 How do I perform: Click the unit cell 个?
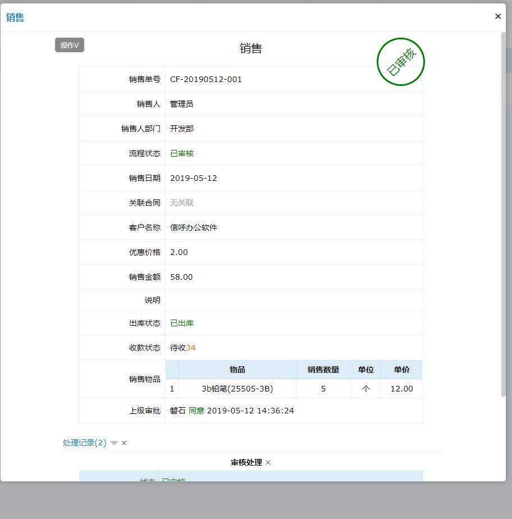pos(366,389)
